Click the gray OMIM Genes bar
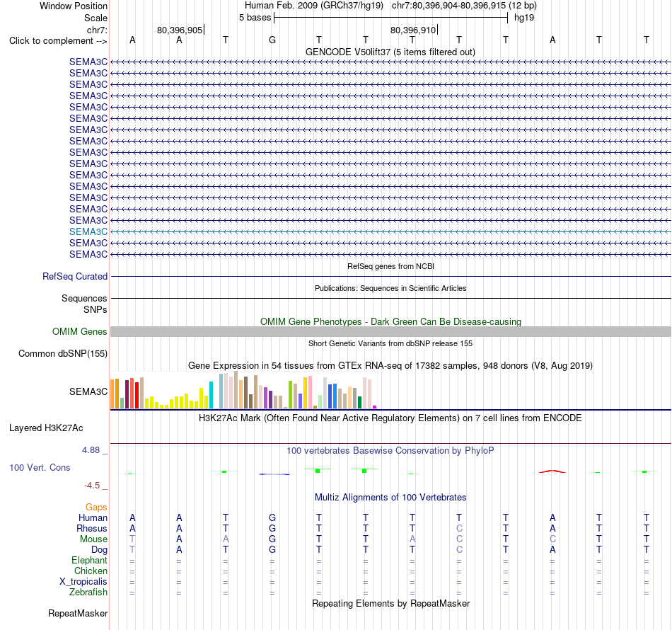Viewport: 672px width, 630px height. pyautogui.click(x=390, y=331)
